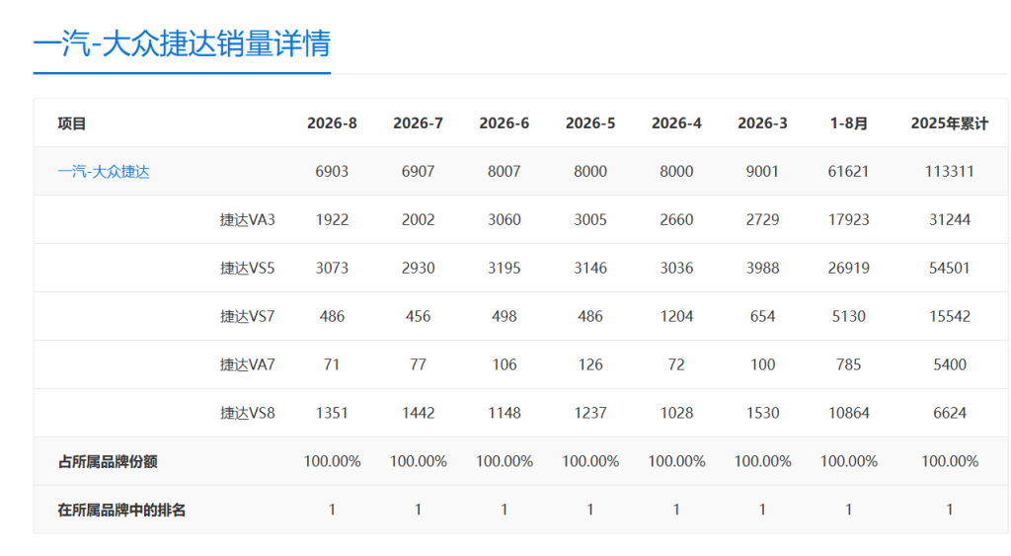Select the 2026-8 column header
The image size is (1011, 556).
(x=332, y=123)
